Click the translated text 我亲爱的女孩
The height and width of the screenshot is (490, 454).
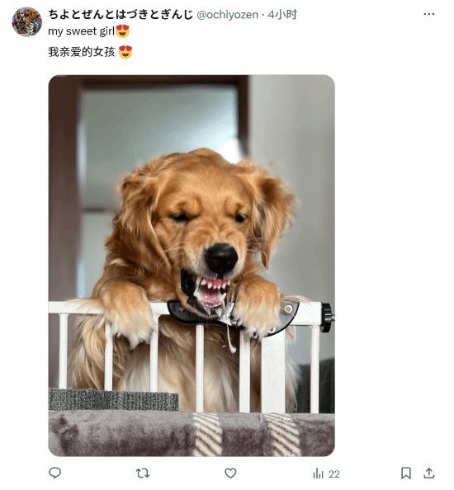click(83, 52)
